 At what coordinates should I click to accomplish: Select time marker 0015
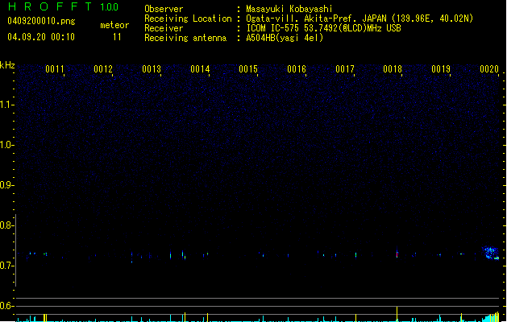[248, 69]
